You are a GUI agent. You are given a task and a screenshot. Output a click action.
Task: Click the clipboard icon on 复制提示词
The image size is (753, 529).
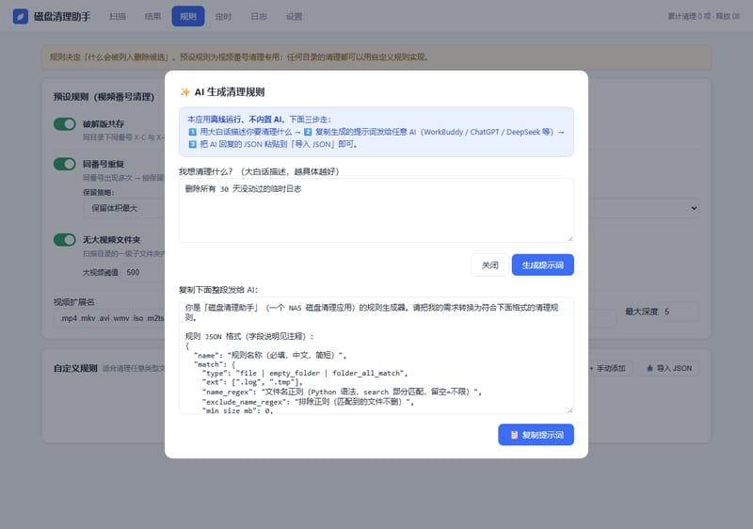pos(514,435)
